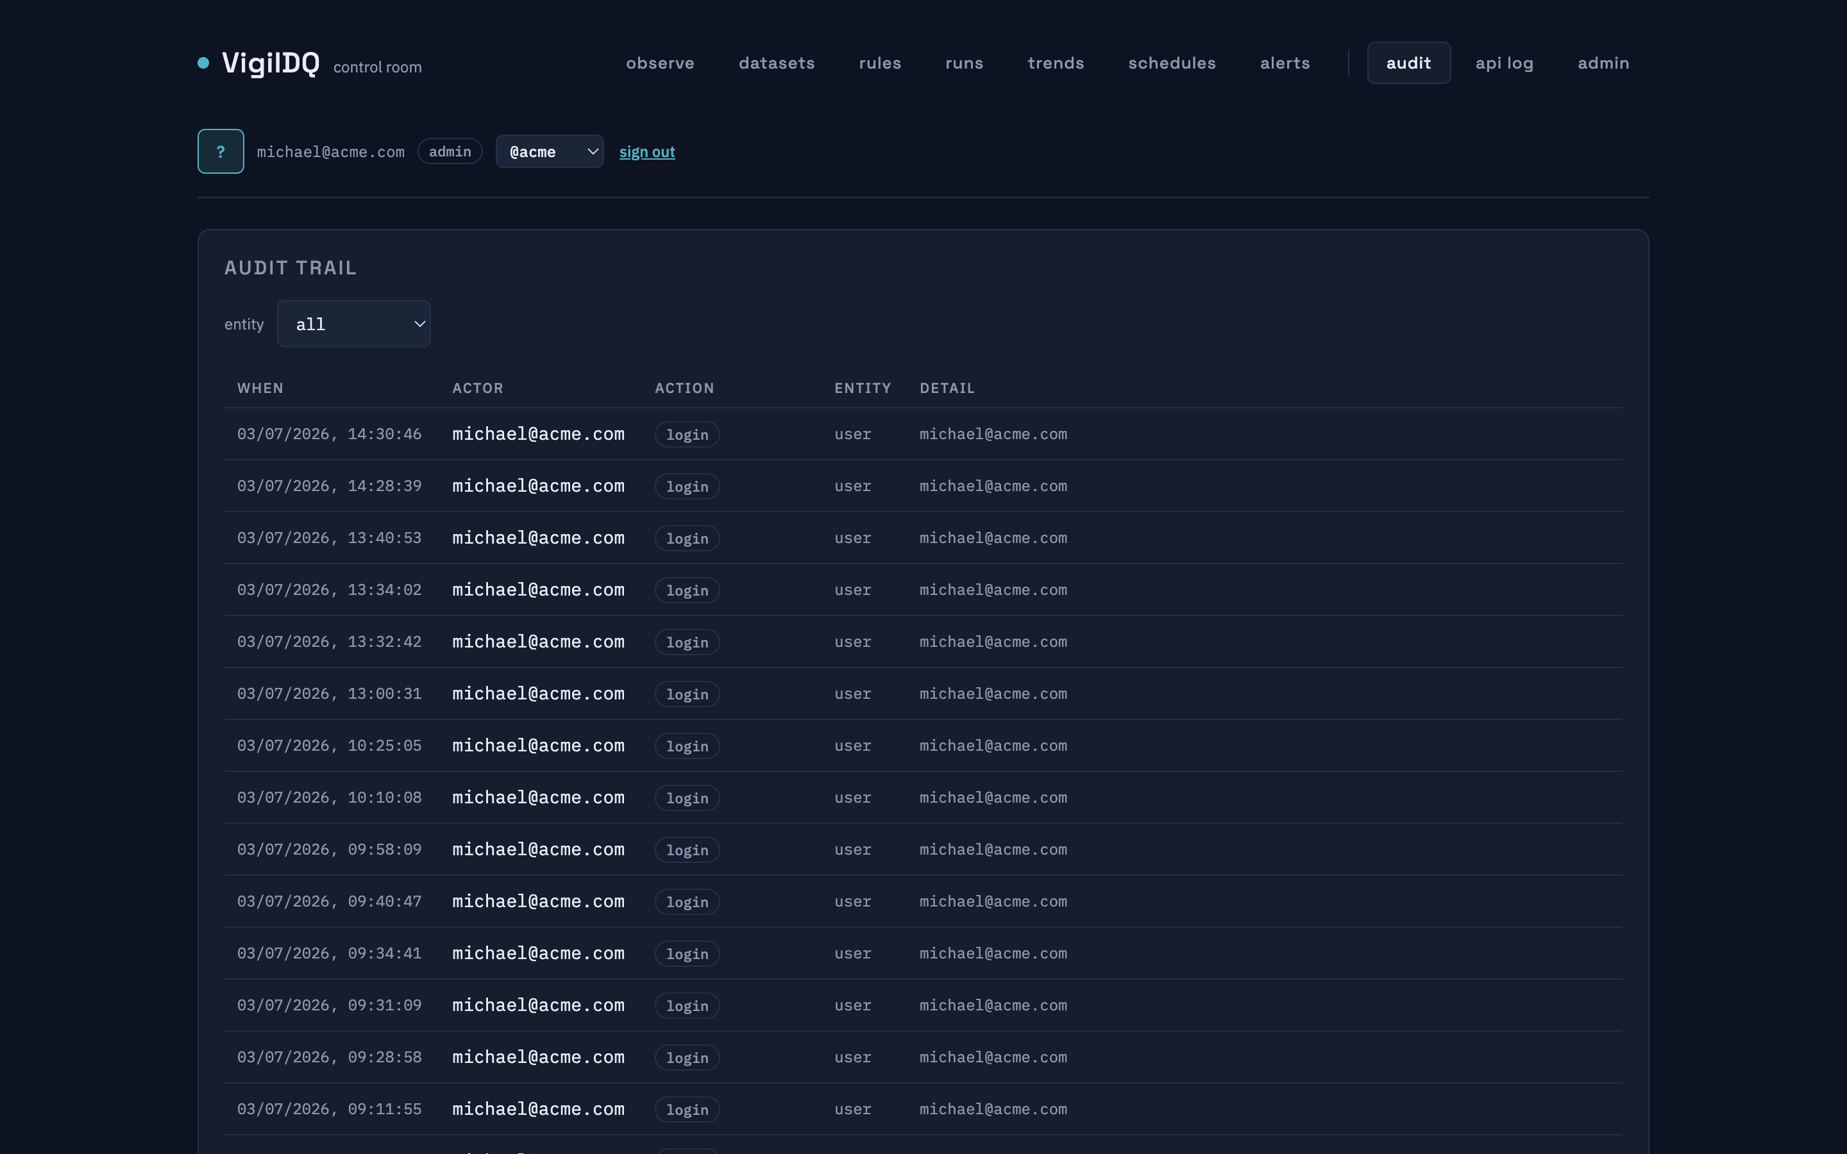Screen dimensions: 1847x1154
Task: Click the user entity in the 13:40:53 row
Action: (852, 538)
